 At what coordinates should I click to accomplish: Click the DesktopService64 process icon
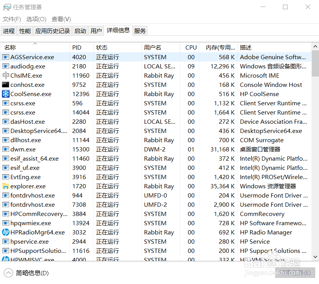[5, 131]
